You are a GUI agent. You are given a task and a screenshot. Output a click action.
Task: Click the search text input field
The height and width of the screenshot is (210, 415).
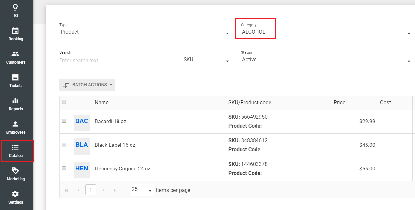click(x=120, y=61)
